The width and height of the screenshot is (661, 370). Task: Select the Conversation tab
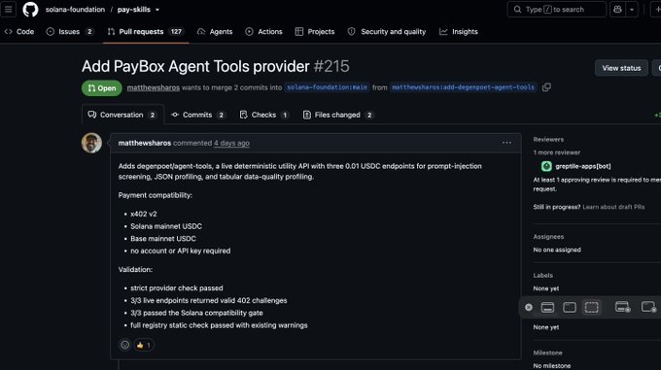[x=122, y=115]
